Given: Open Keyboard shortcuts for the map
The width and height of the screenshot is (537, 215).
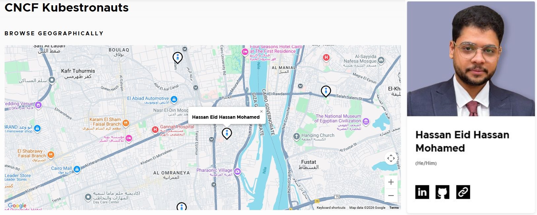Looking at the screenshot, I should [x=331, y=208].
